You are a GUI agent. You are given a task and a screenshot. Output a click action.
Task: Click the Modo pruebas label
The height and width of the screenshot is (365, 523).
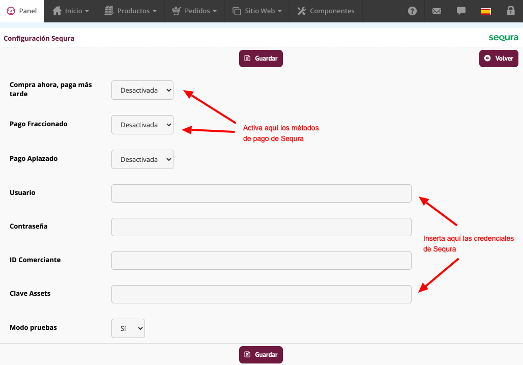tap(34, 328)
